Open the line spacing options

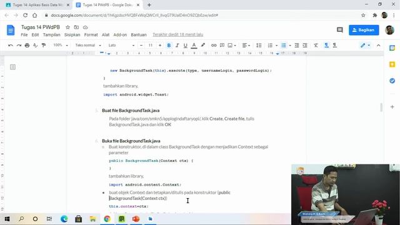259,46
